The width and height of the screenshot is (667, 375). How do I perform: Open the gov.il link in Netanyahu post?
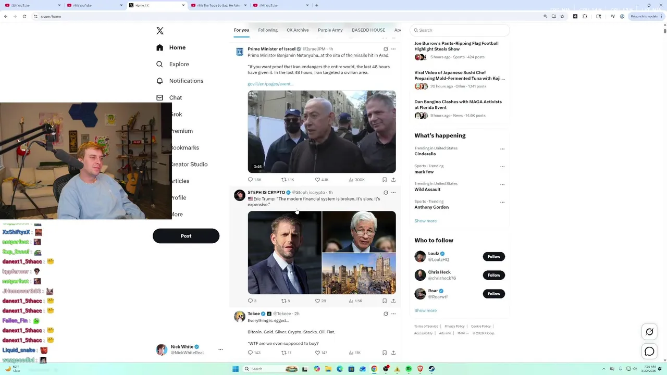pos(270,84)
